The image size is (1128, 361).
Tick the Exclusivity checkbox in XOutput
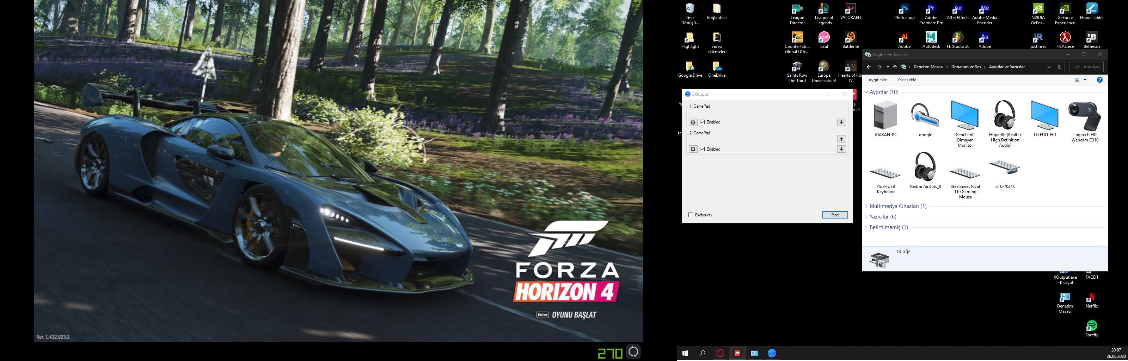pos(691,215)
